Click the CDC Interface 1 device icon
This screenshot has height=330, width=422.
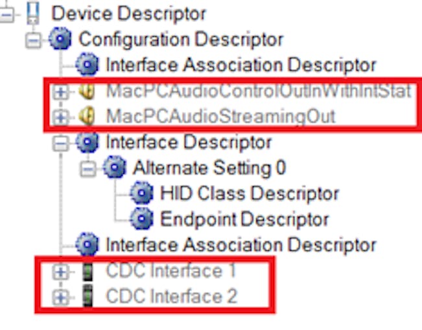point(88,270)
